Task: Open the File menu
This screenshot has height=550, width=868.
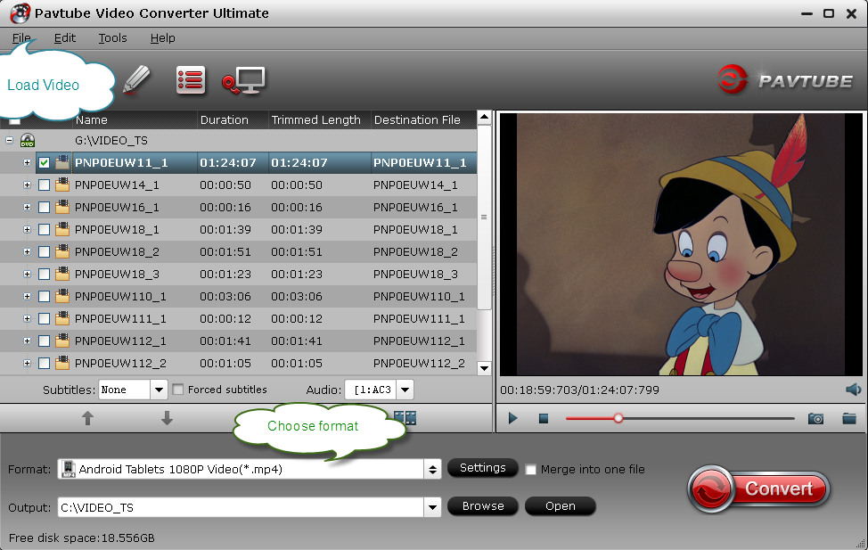Action: click(21, 37)
